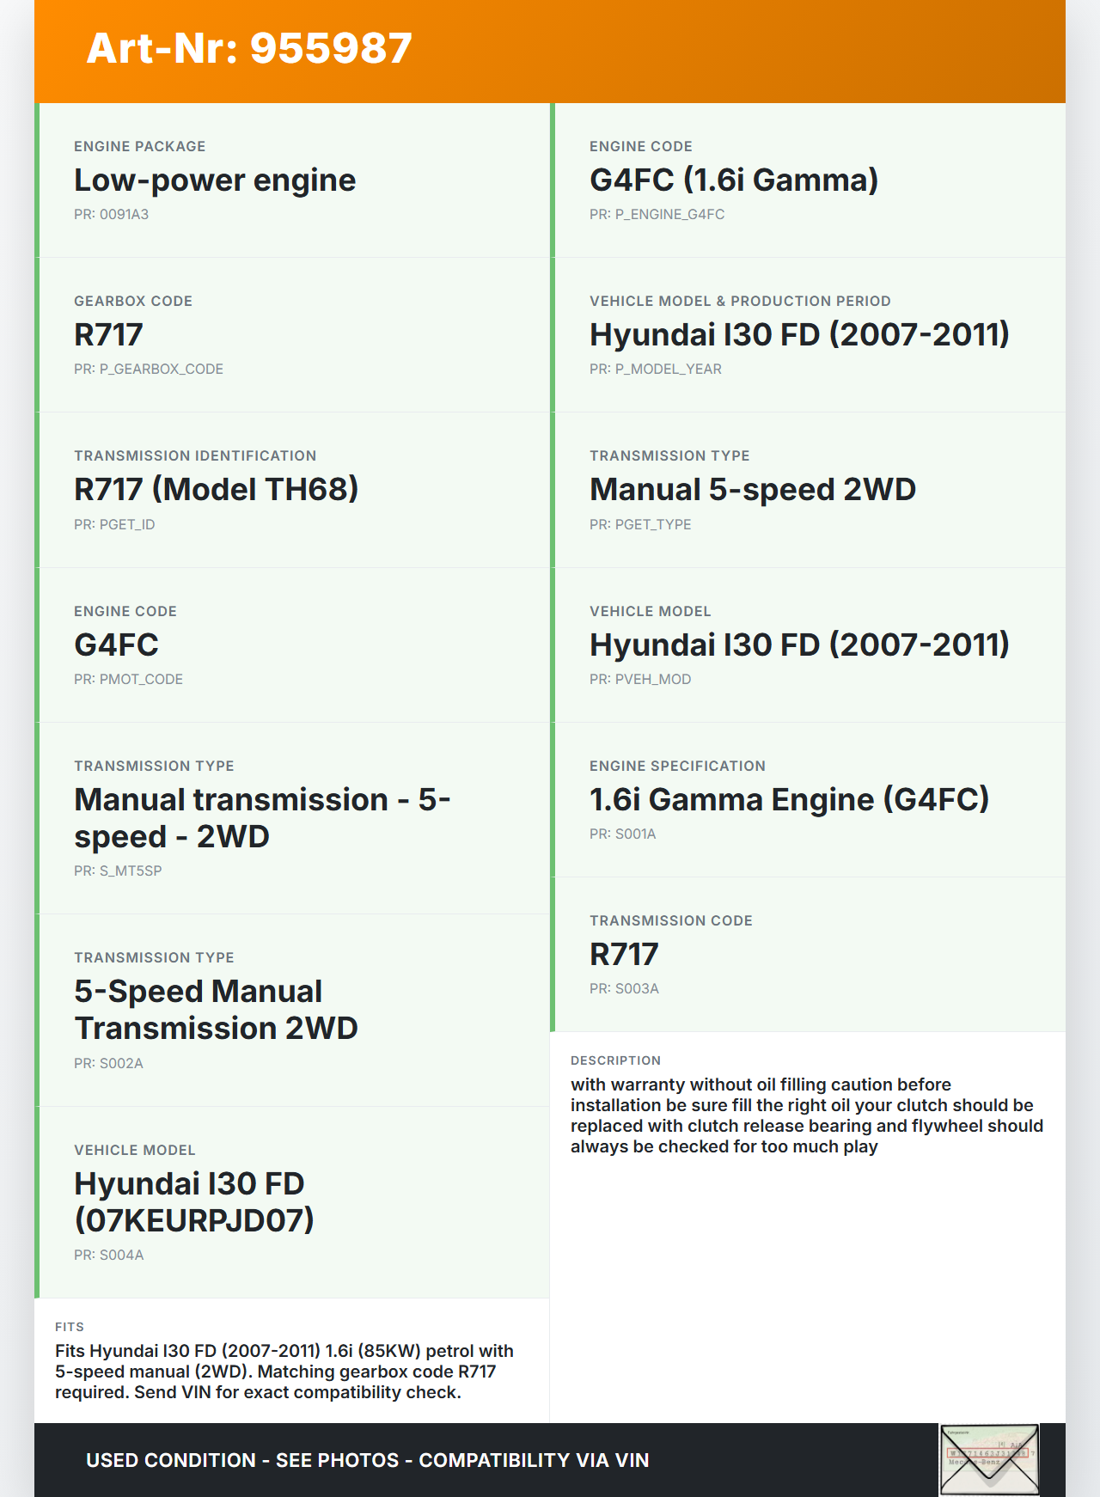Viewport: 1100px width, 1497px height.
Task: Select R717 (Model TH68) transmission identification
Action: point(216,490)
